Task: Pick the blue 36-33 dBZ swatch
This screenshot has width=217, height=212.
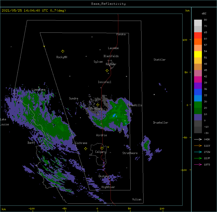Action: [198, 92]
